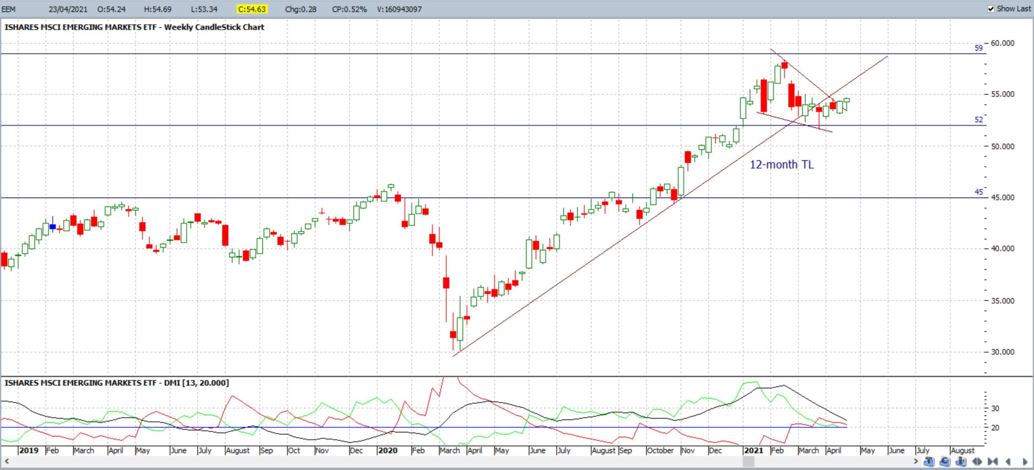This screenshot has width=1034, height=470.
Task: Click the low price L:53.34
Action: point(204,9)
